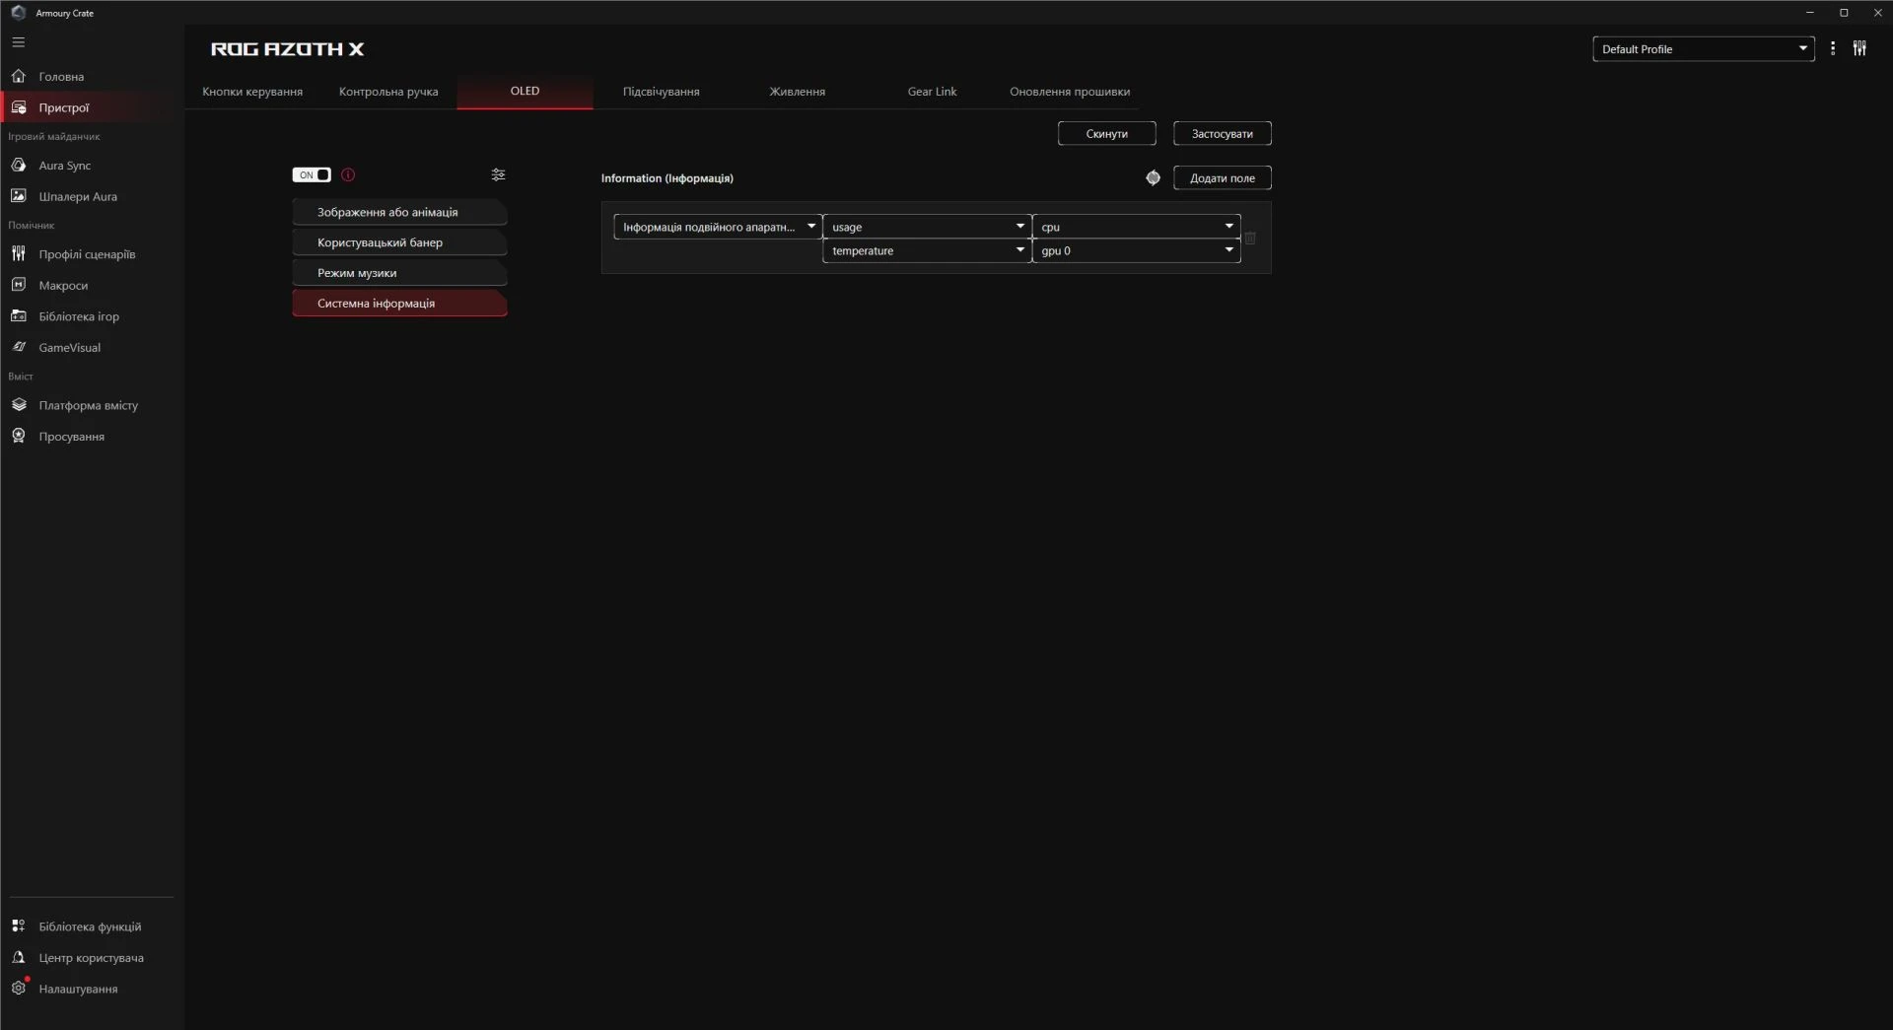Click the Шпалери Aura wallpaper icon

click(19, 196)
